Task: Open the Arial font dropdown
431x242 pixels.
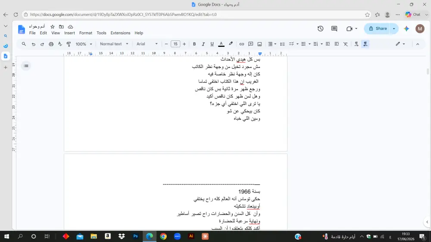Action: (147, 44)
